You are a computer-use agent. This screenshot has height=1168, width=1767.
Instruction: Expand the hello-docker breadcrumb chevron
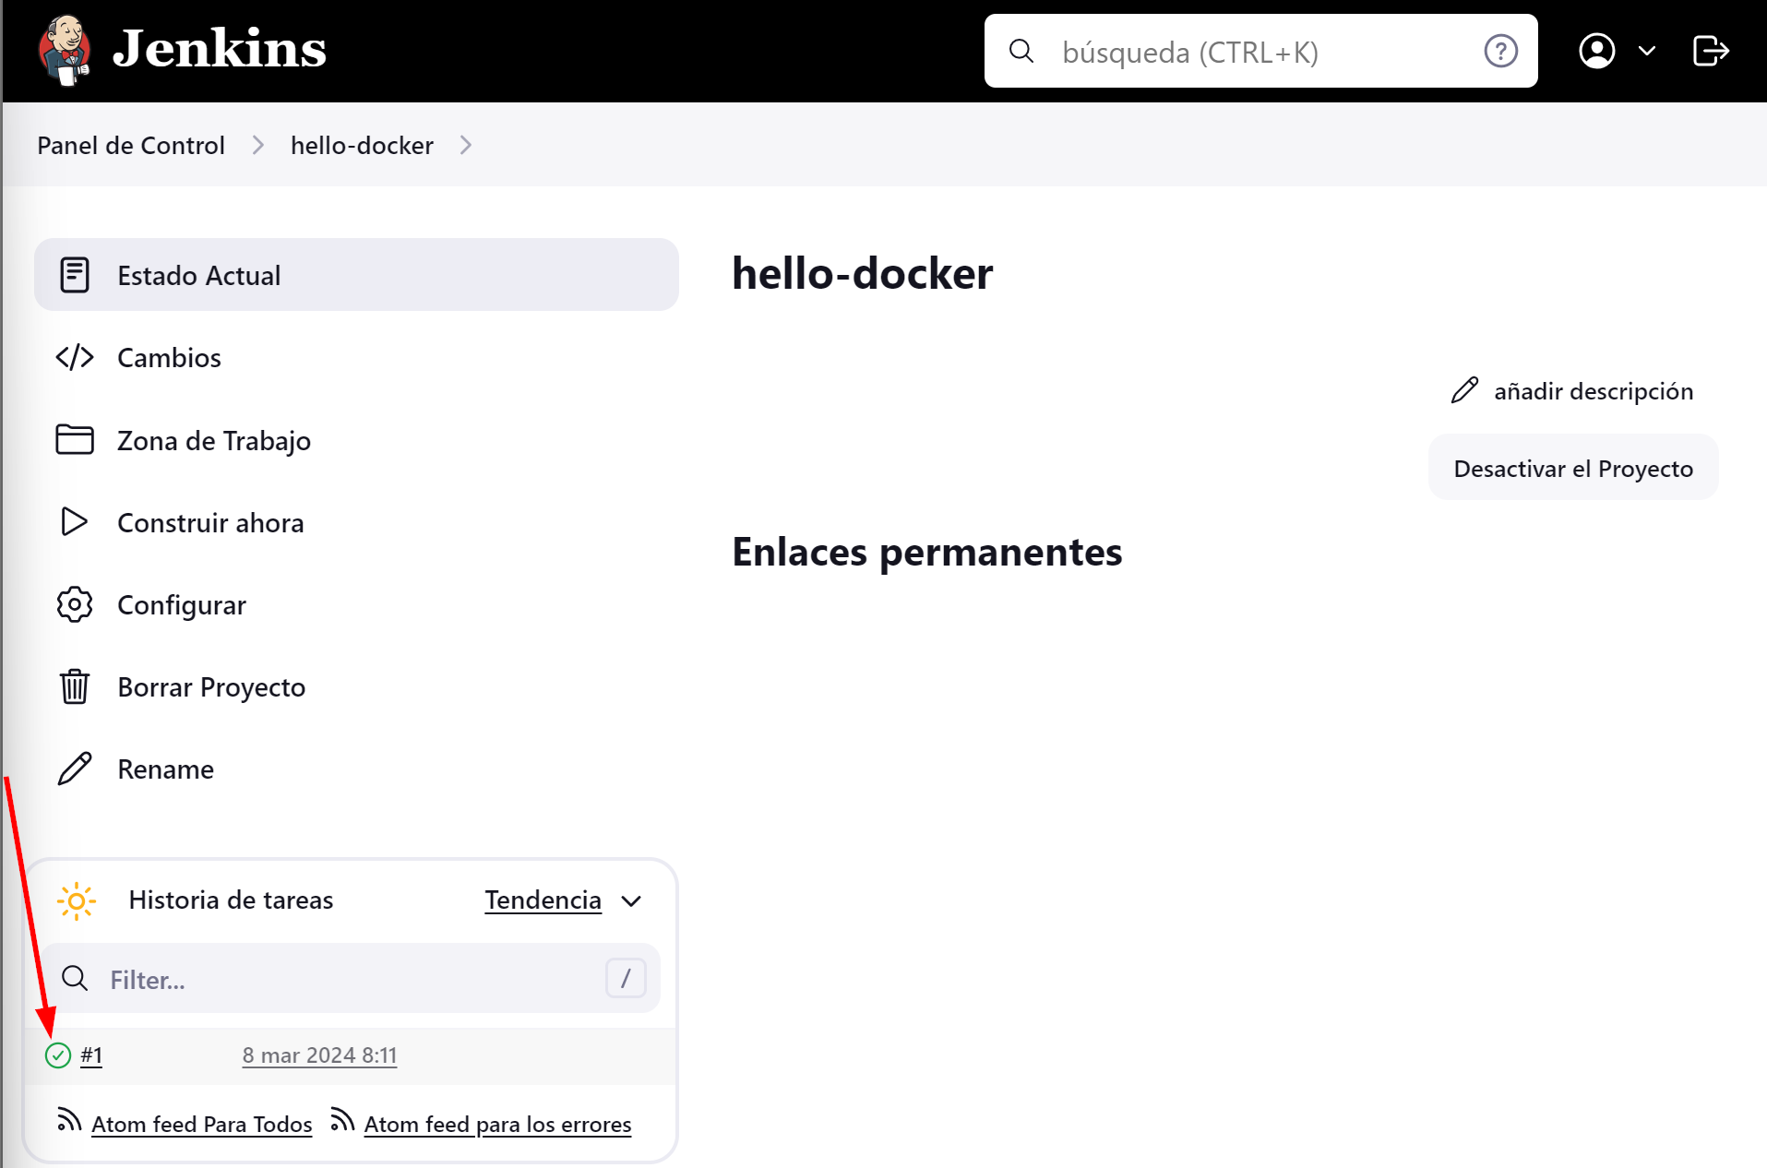(466, 145)
